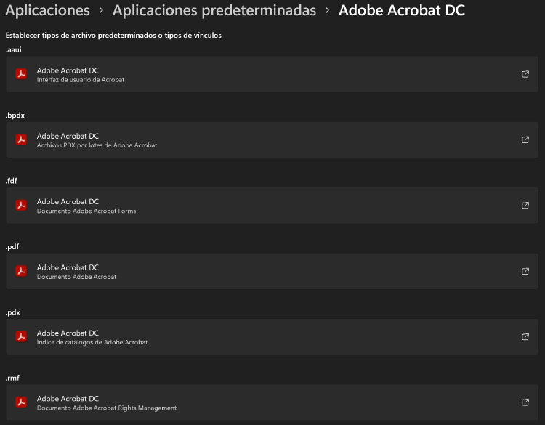Go back to Aplicaciones breadcrumb
Viewport: 545px width, 425px height.
(x=48, y=11)
